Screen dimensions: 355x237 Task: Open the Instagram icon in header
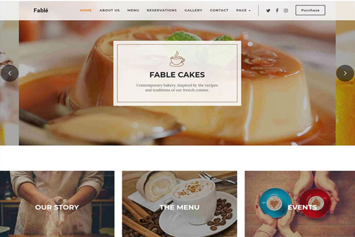(286, 11)
